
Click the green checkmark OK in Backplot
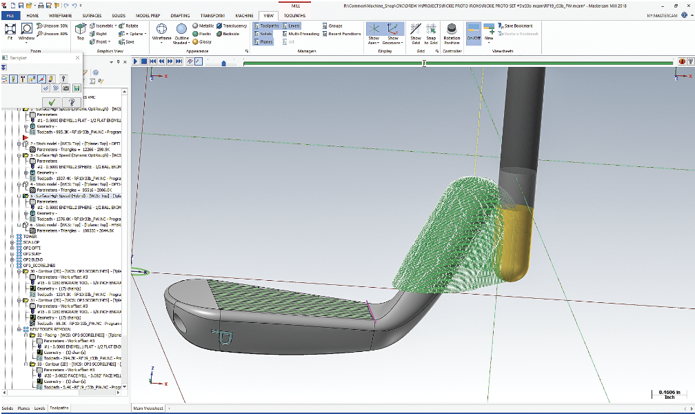[52, 102]
